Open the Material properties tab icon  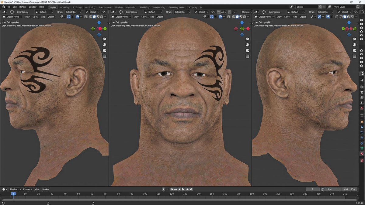click(x=362, y=154)
